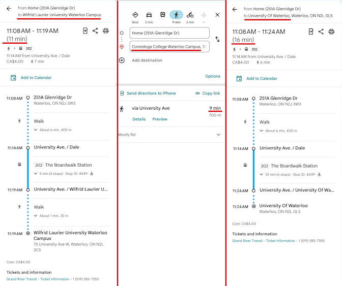342x286 pixels.
Task: Click the 11:08 AM - 11:19 AM time header
Action: 32,31
